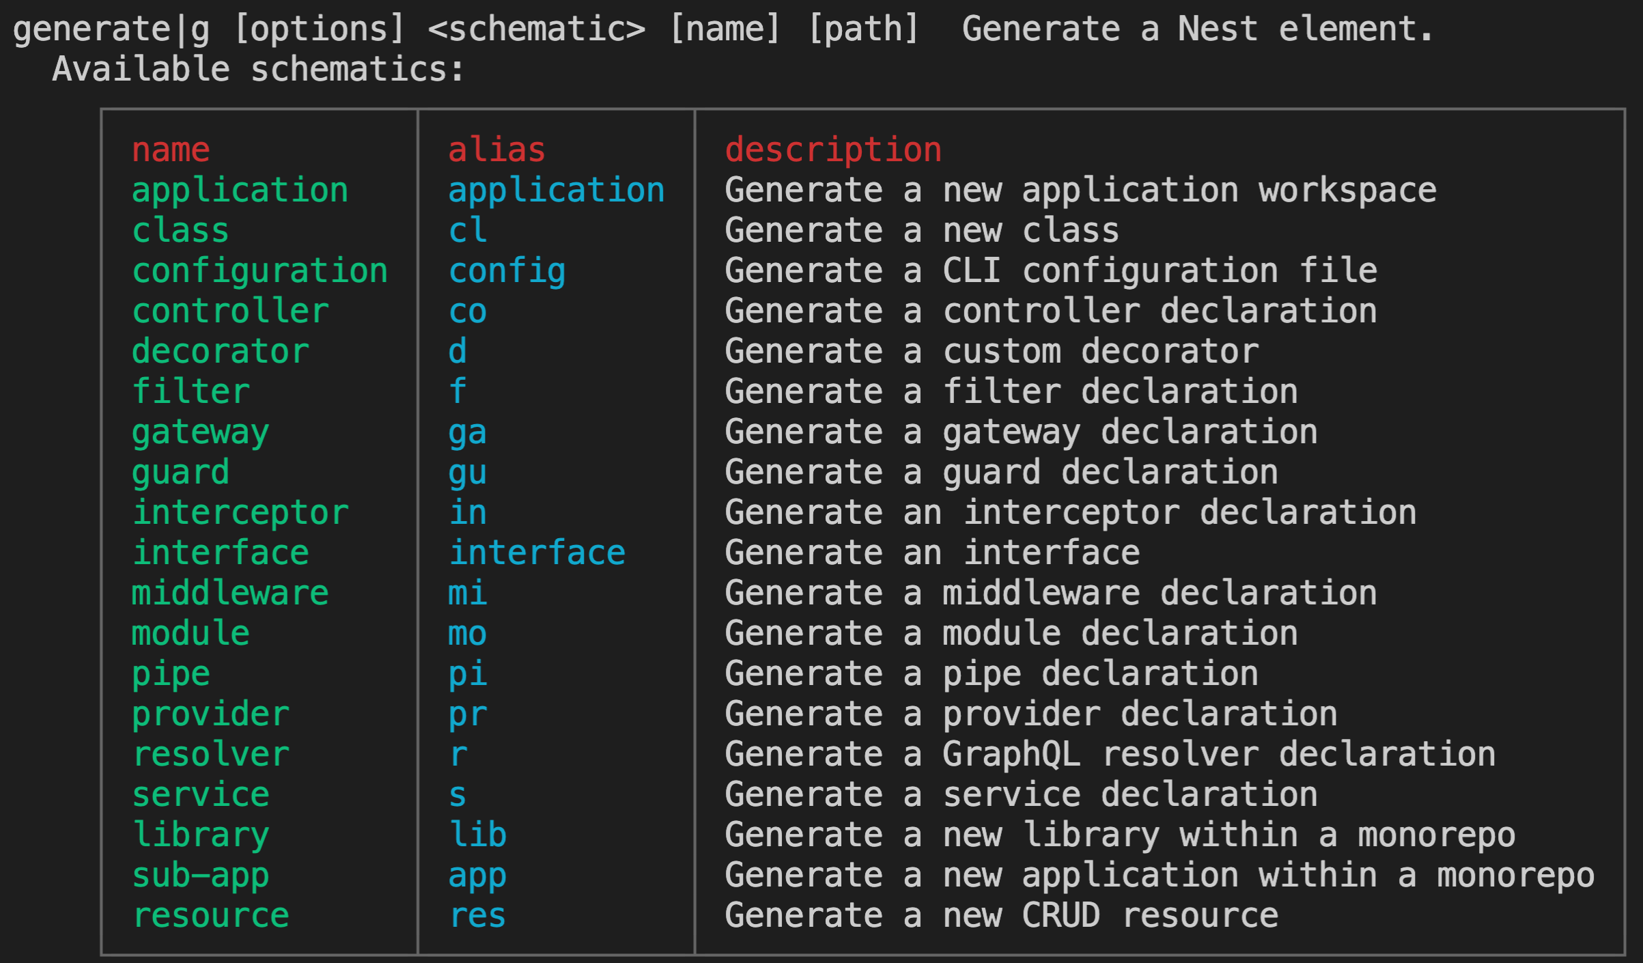Click the 'gu' guard alias
Image resolution: width=1643 pixels, height=963 pixels.
coord(468,473)
